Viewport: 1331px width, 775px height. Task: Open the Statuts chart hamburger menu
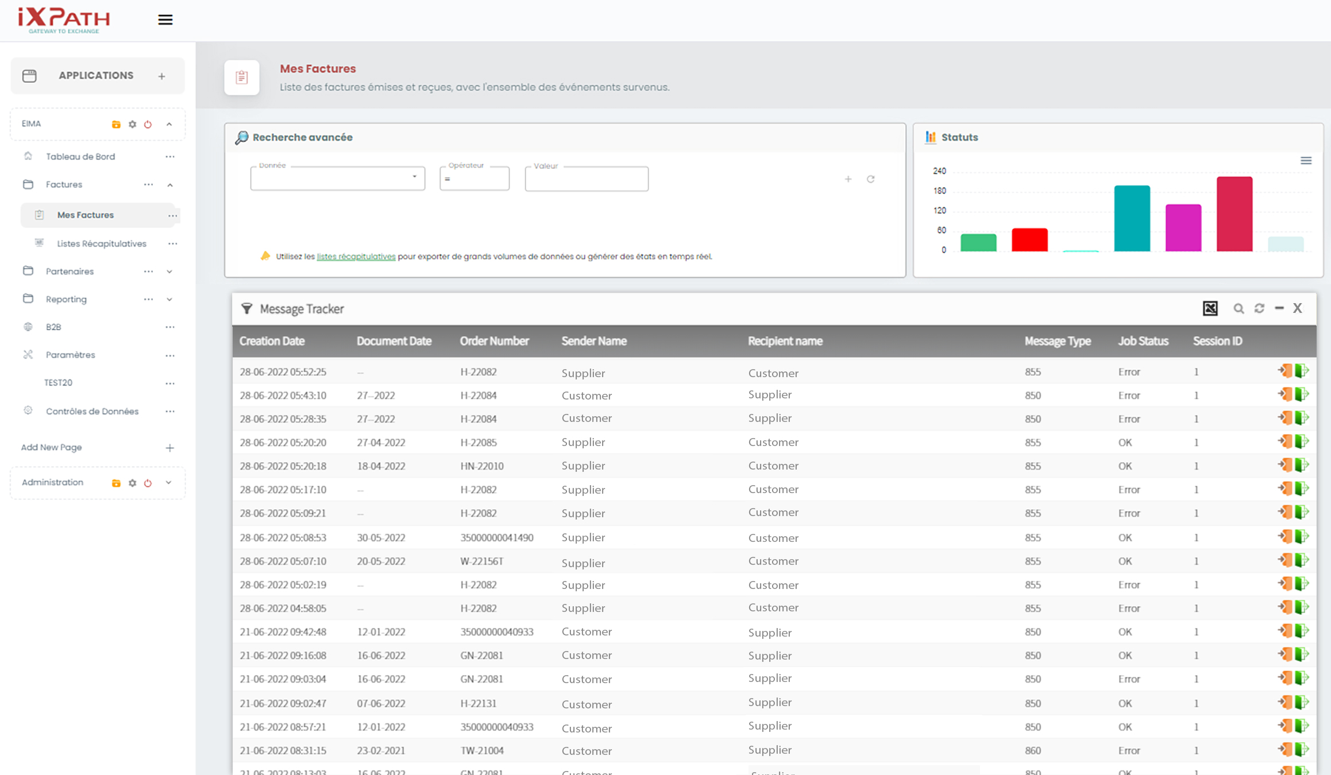tap(1306, 161)
